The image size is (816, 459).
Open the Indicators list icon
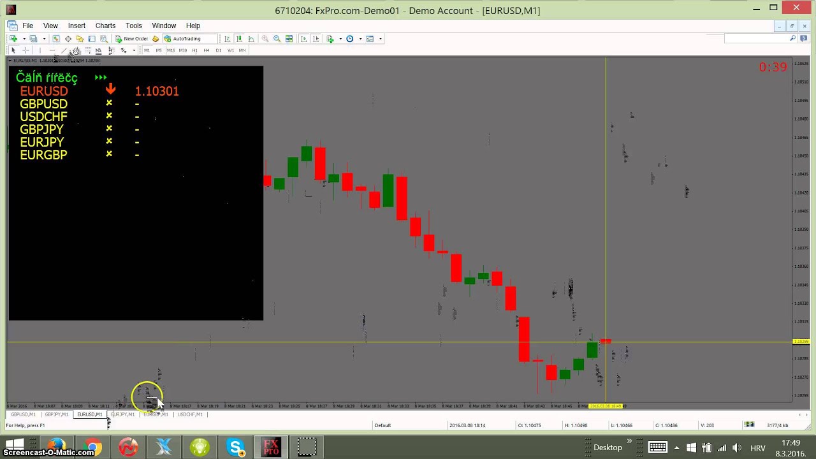330,39
